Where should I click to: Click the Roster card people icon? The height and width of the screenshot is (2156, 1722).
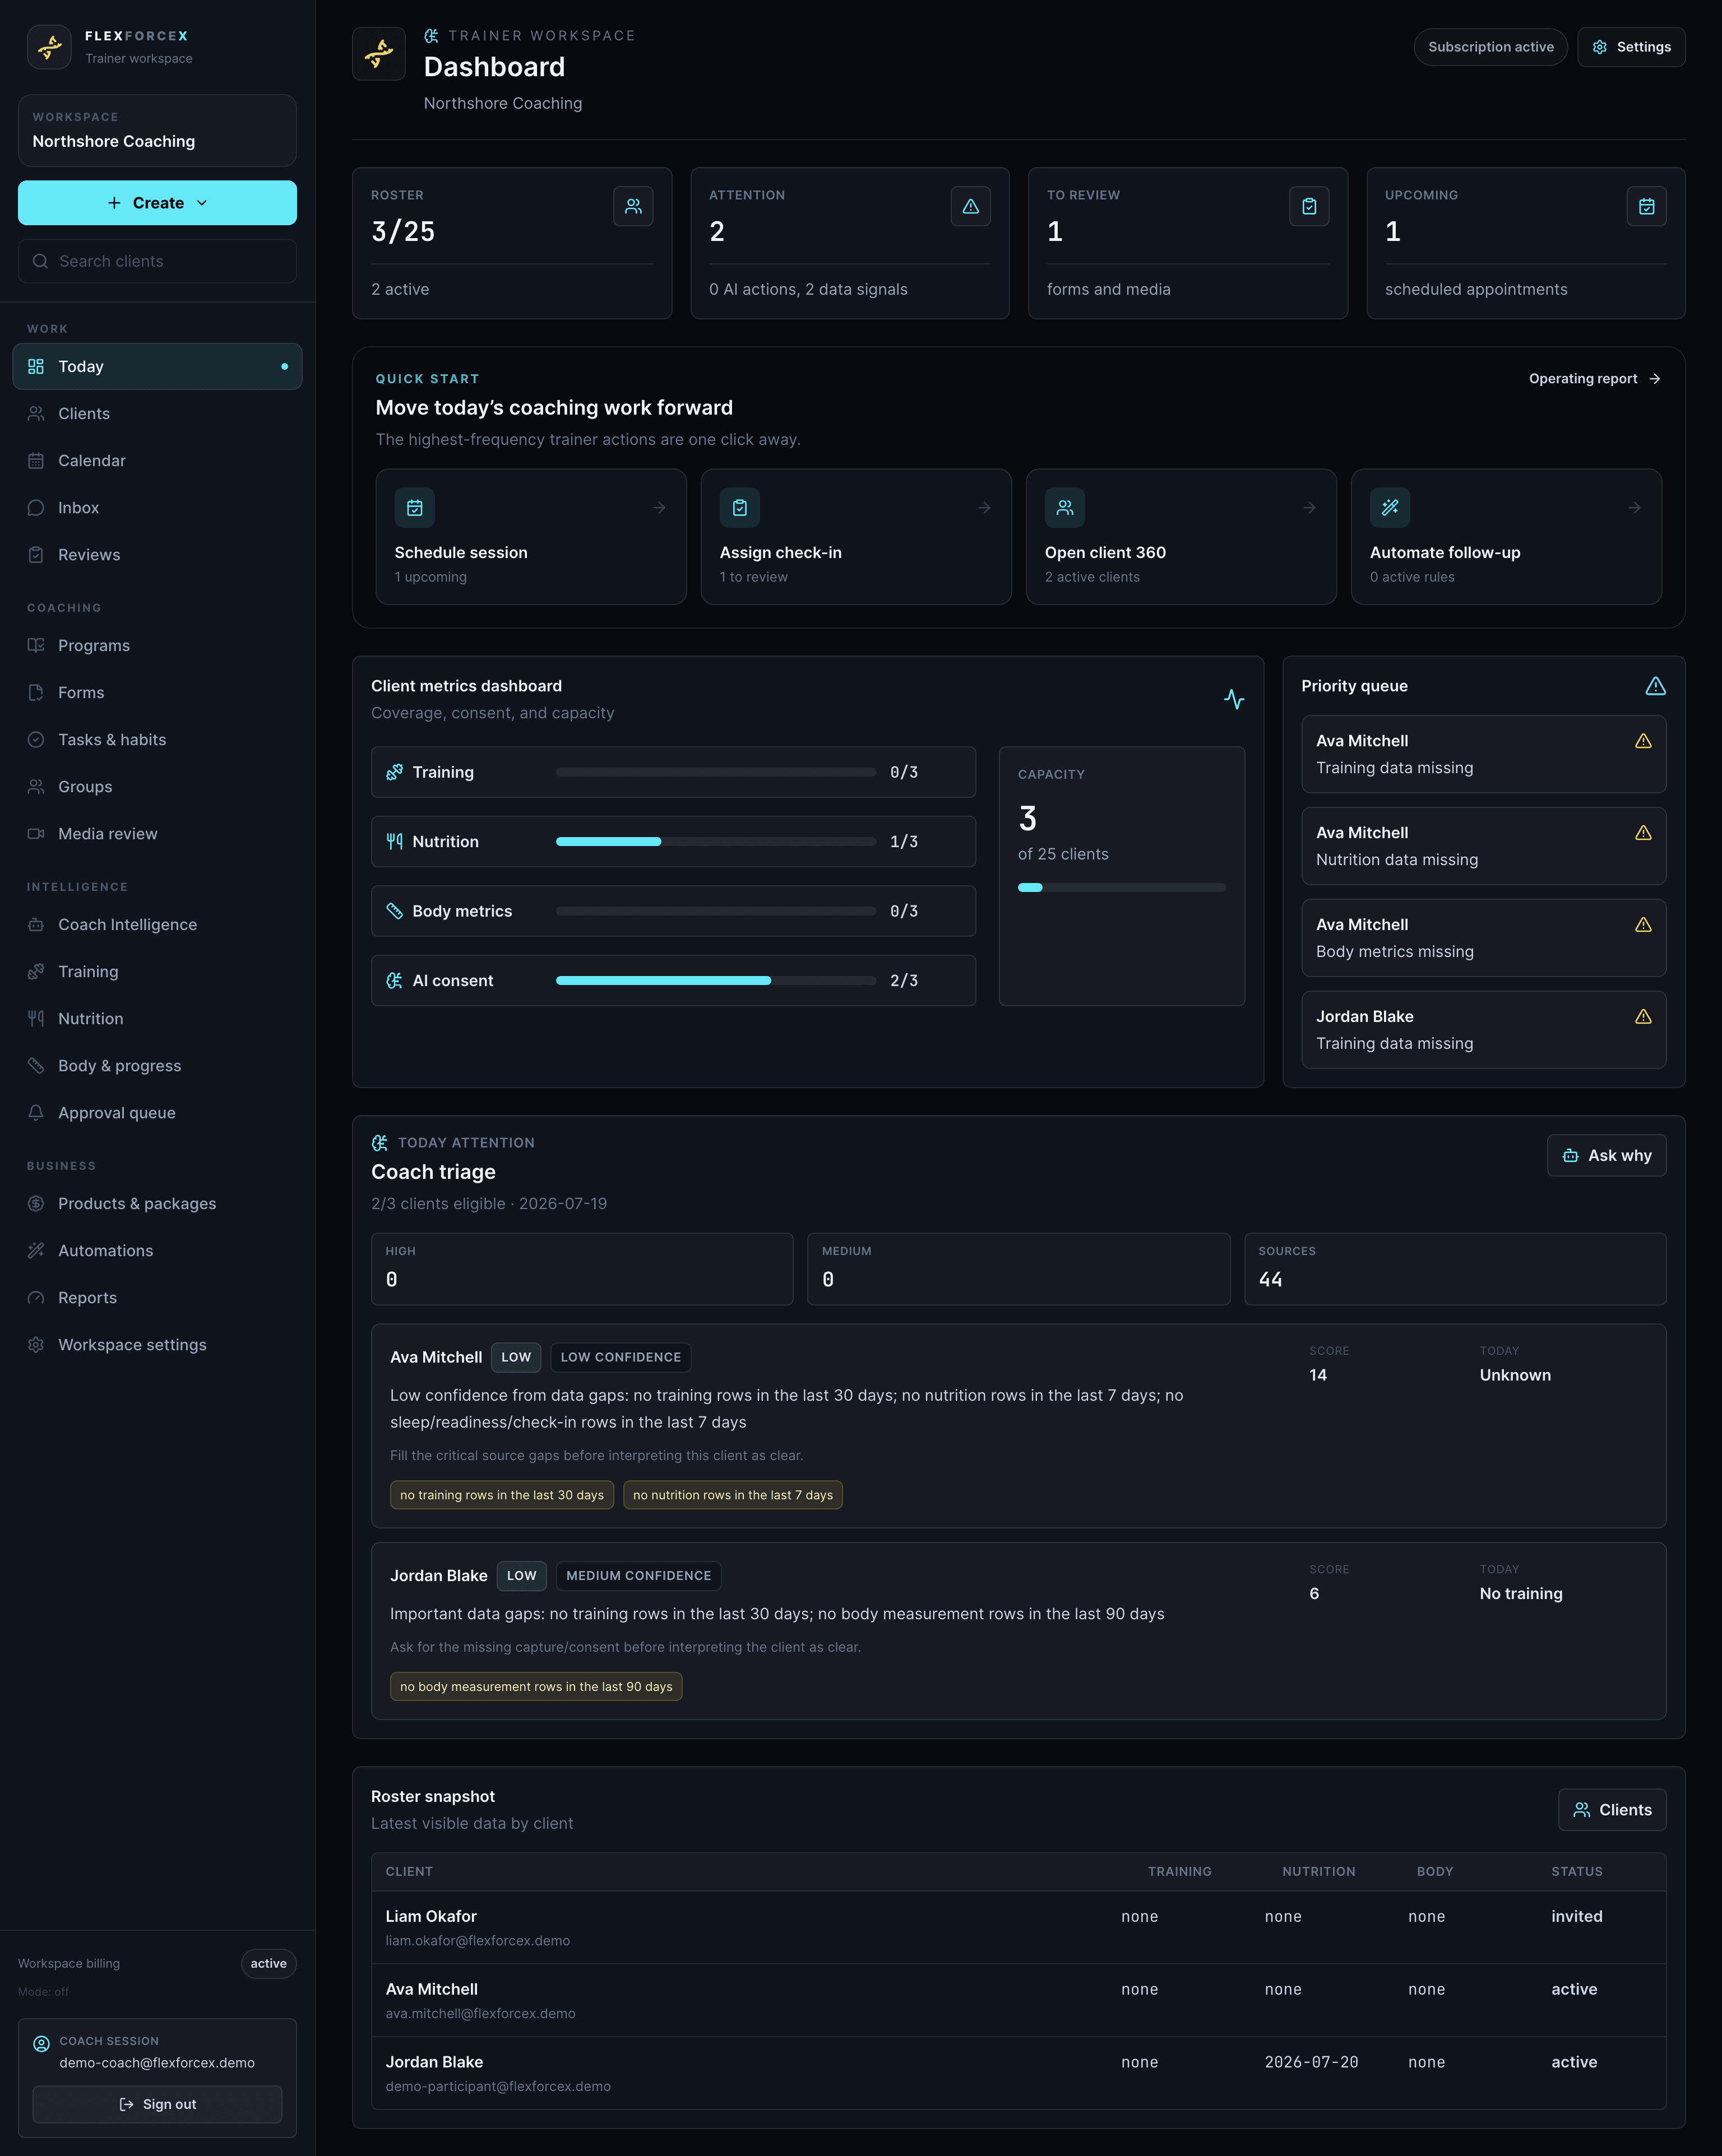(x=632, y=206)
